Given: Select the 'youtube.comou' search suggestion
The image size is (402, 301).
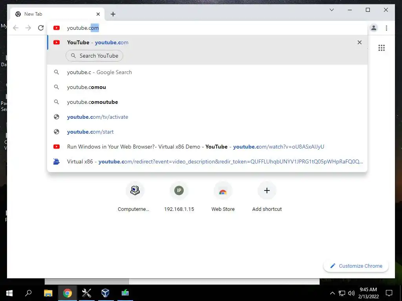Looking at the screenshot, I should tap(207, 87).
